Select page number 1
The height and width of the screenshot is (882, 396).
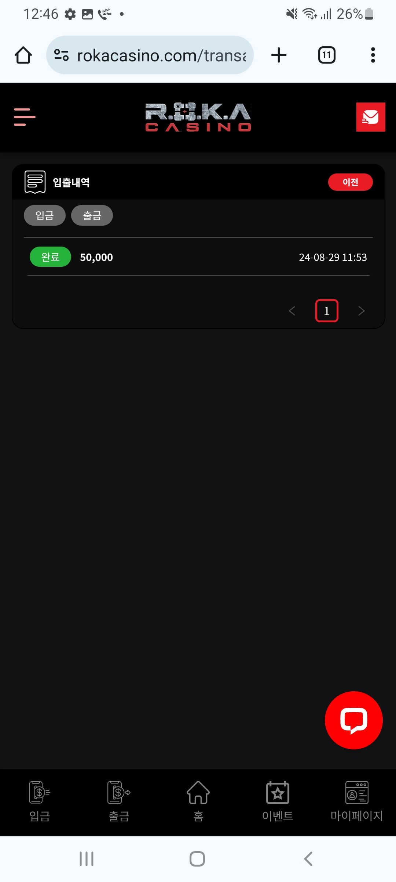pos(327,311)
